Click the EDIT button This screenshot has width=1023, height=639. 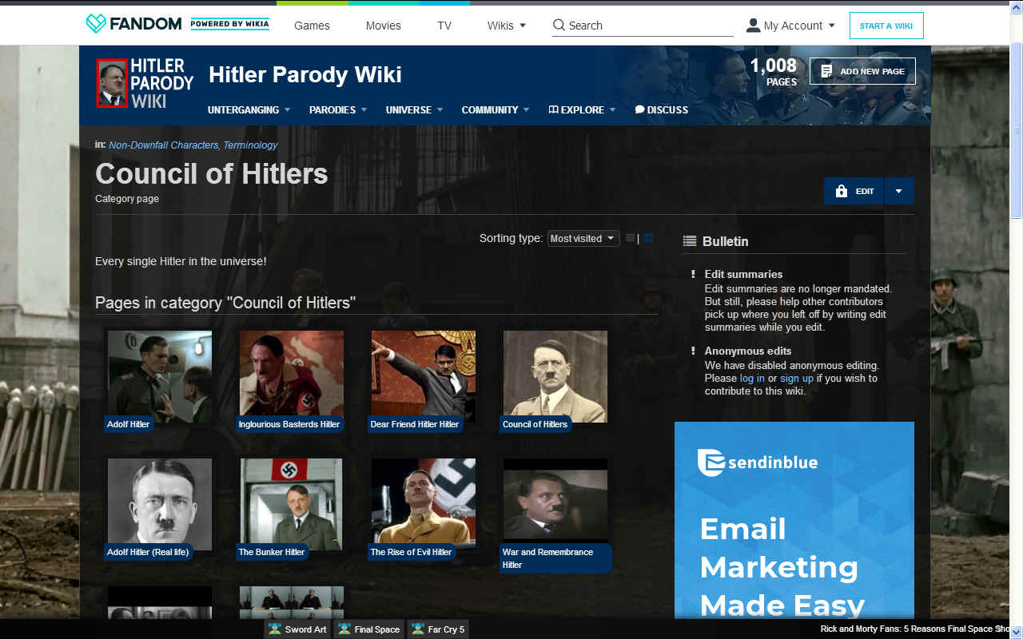tap(854, 191)
